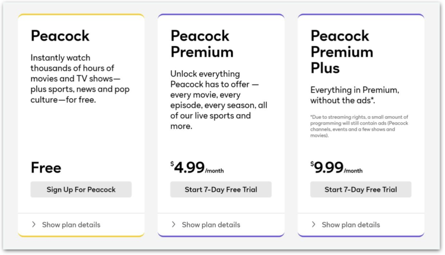The image size is (445, 255).
Task: Click the yellow top border of Peacock card
Action: click(81, 14)
